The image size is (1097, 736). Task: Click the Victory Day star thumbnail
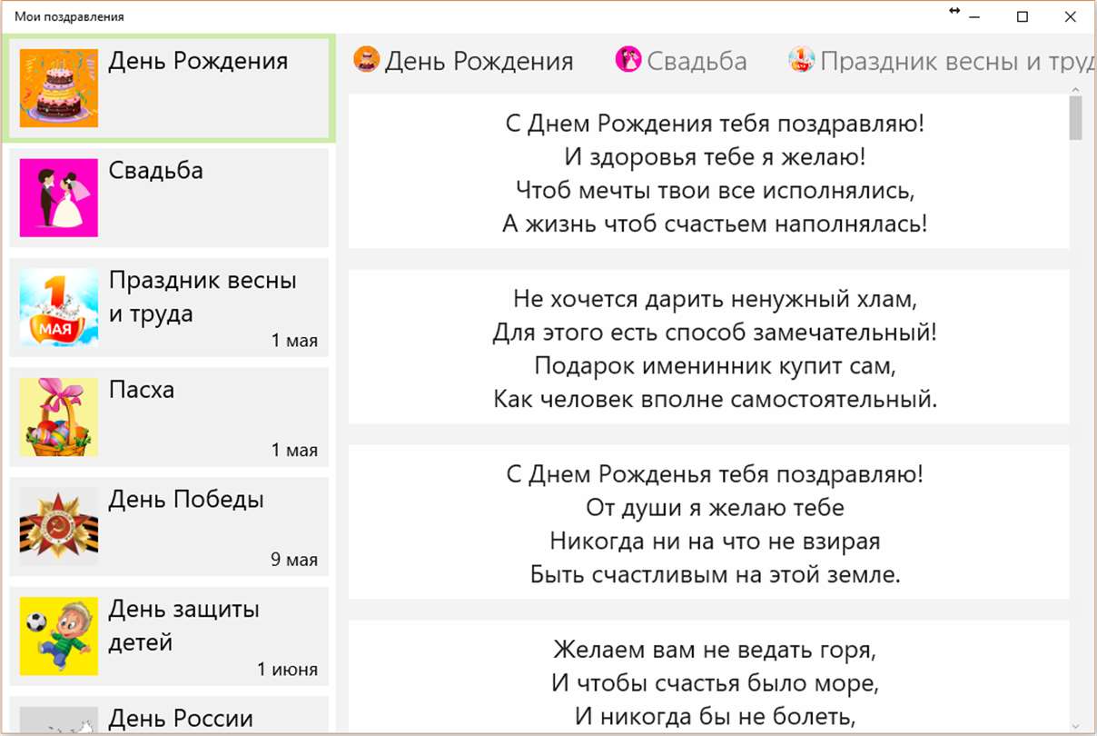[59, 527]
